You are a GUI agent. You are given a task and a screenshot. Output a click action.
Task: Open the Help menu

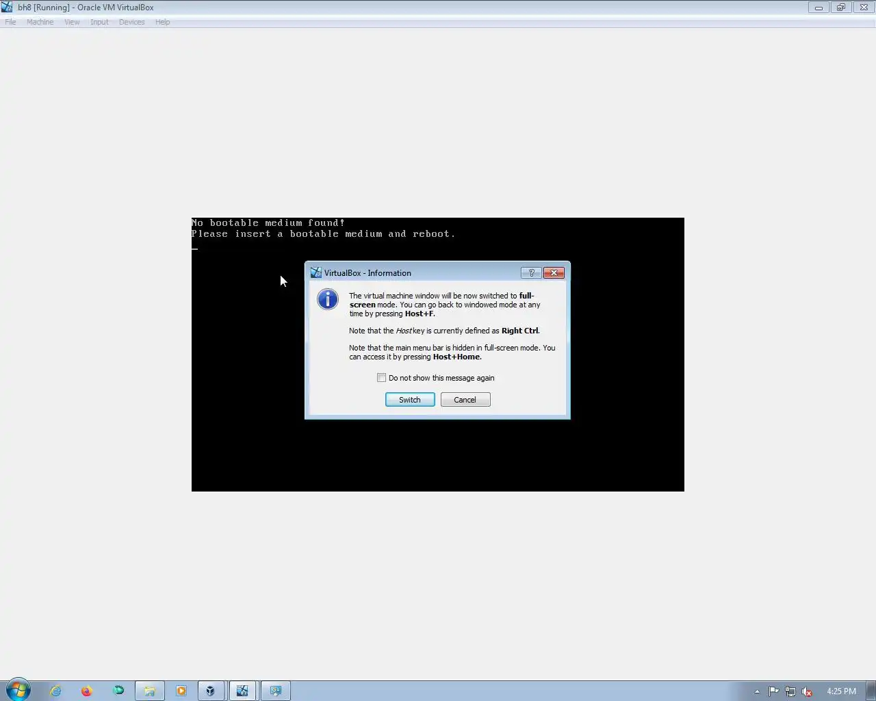pyautogui.click(x=162, y=22)
